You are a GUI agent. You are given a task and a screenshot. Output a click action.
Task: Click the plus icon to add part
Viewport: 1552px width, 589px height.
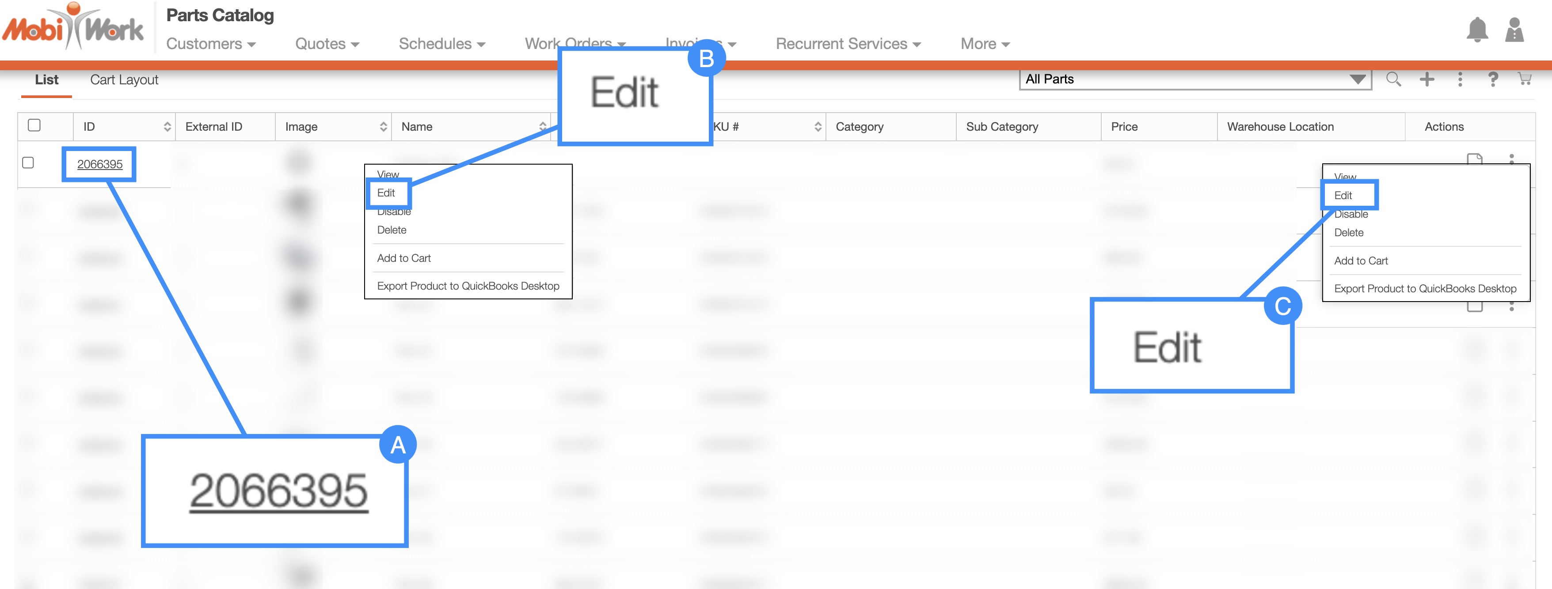click(1426, 79)
